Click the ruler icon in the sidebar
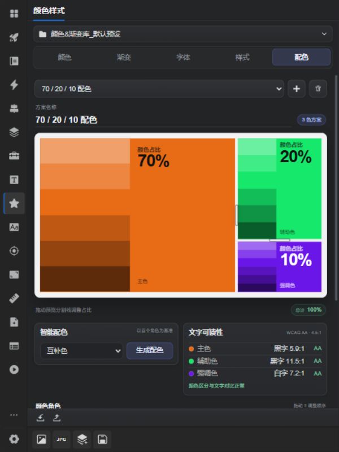 click(14, 298)
